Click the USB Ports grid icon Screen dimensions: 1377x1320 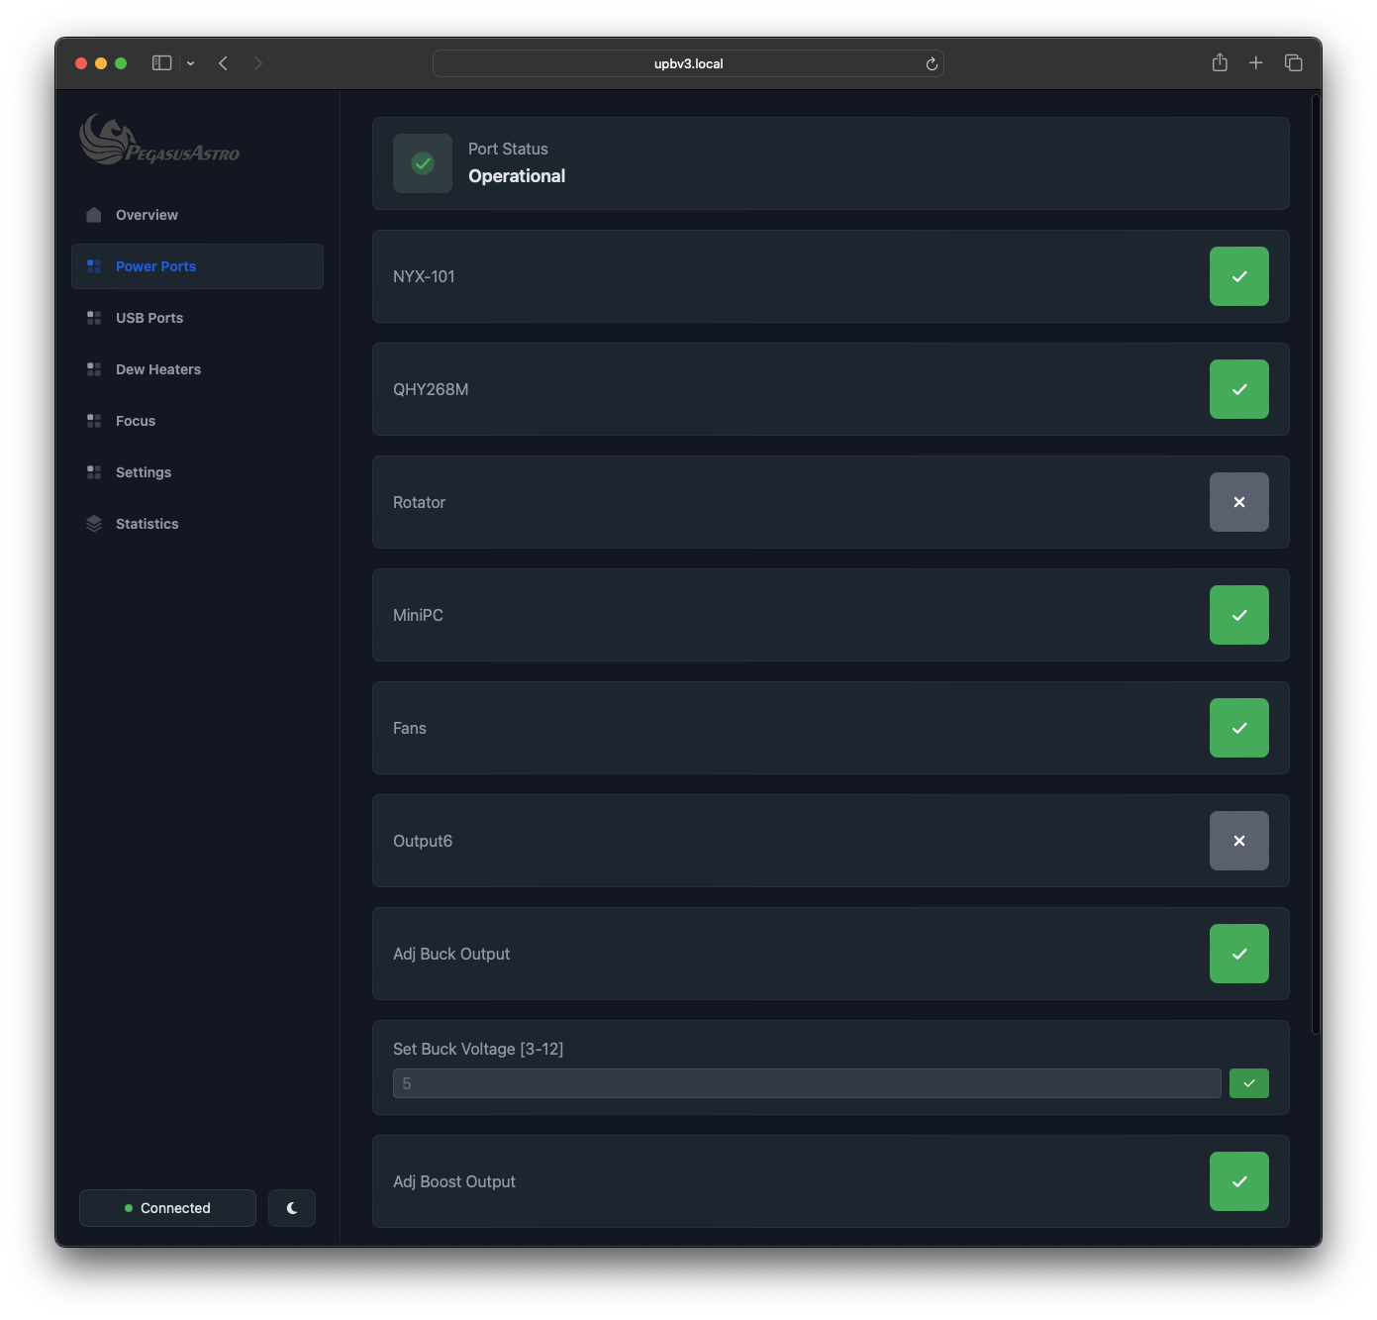pyautogui.click(x=94, y=318)
